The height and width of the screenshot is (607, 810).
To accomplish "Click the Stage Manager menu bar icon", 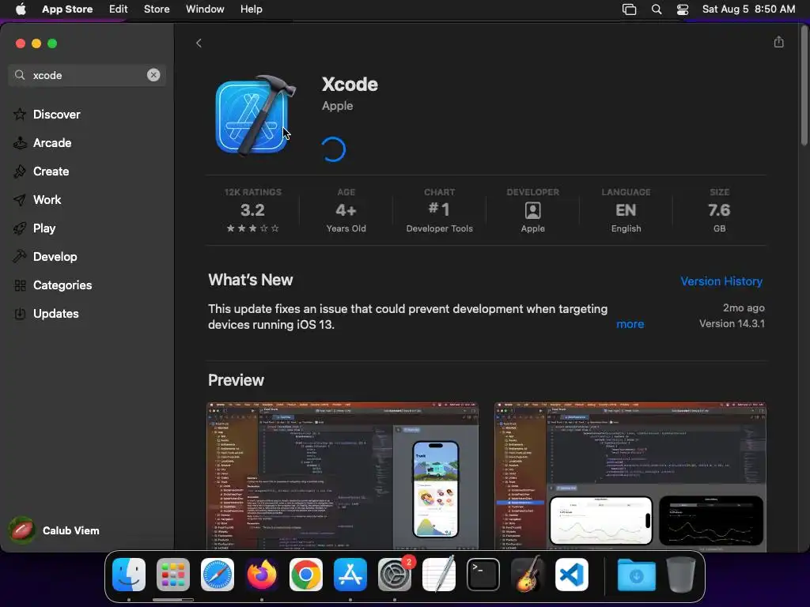I will click(629, 9).
